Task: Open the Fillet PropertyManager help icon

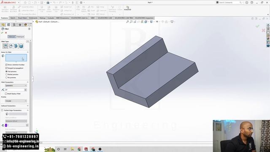Action: [29, 29]
